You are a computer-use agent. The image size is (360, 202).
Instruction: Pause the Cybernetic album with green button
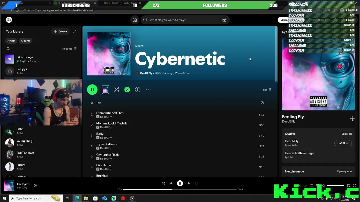tap(92, 89)
